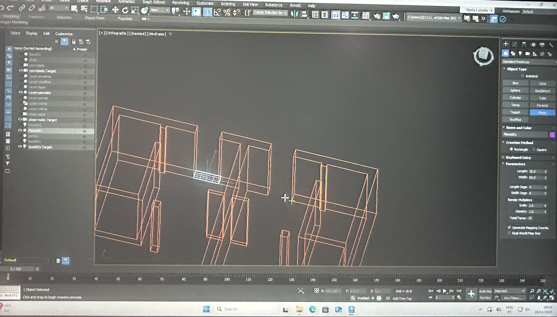
Task: Open the Standard Primitives dropdown
Action: (528, 62)
